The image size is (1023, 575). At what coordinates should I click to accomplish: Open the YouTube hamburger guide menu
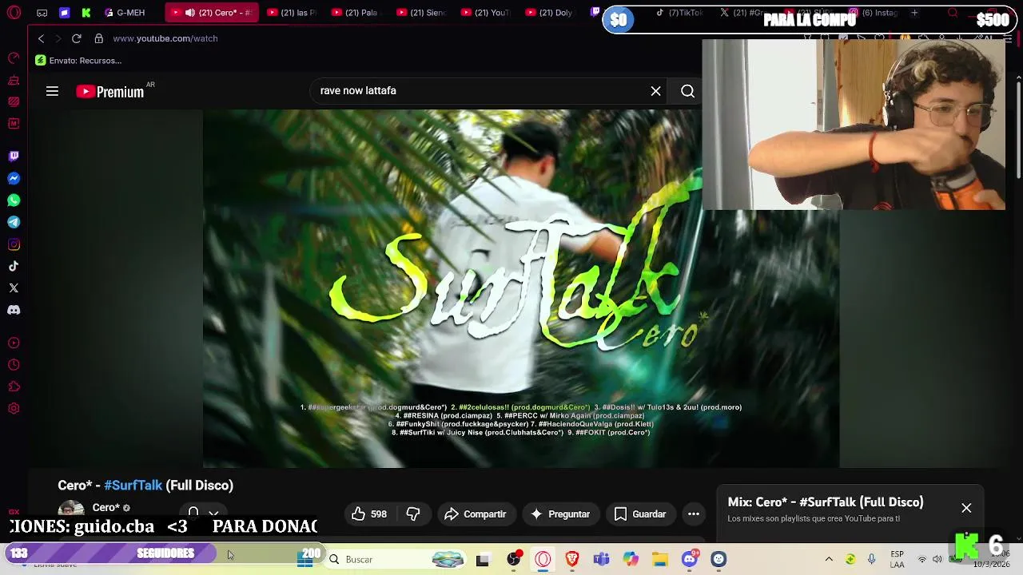(52, 91)
